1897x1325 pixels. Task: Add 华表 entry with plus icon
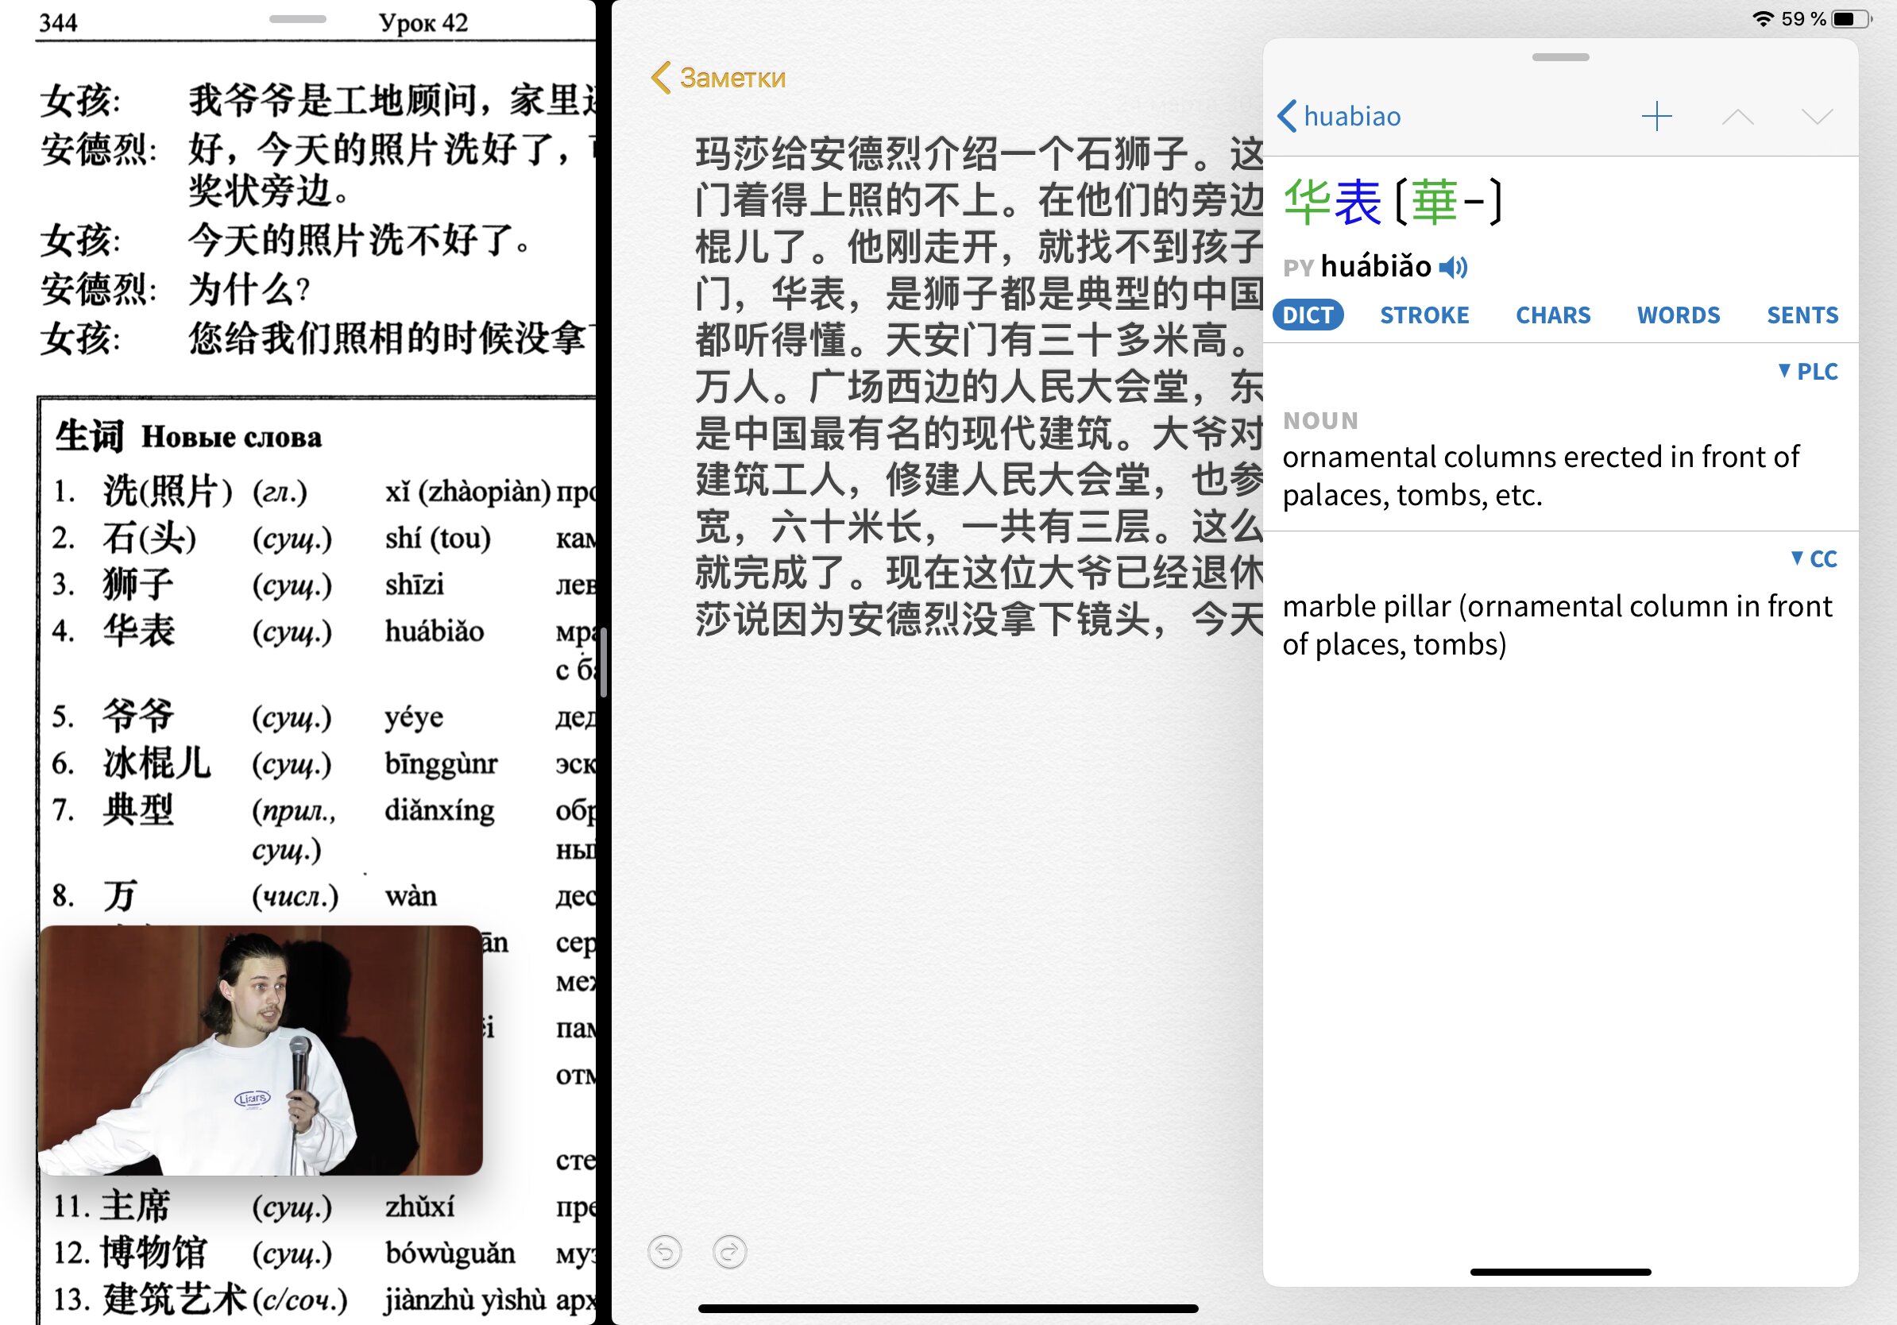(1656, 117)
